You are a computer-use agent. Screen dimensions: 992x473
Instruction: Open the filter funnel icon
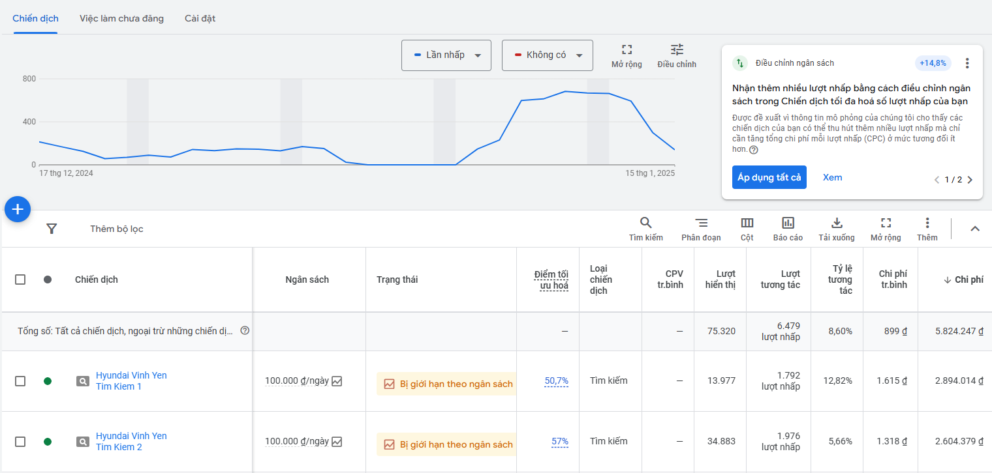tap(52, 229)
